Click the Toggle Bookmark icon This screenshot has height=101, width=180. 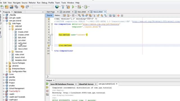pyautogui.click(x=106, y=15)
